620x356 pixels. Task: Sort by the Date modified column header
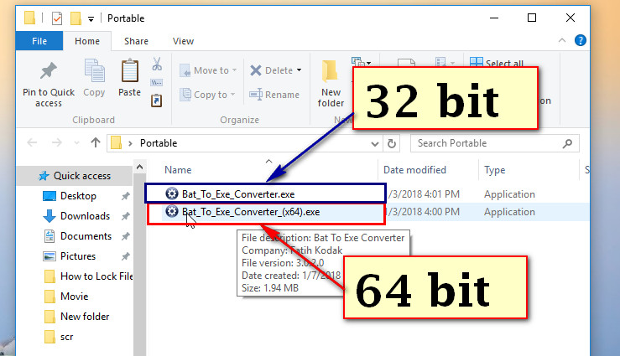click(x=414, y=170)
